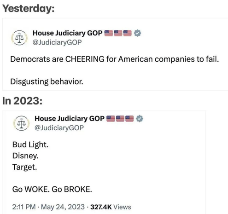Image resolution: width=228 pixels, height=214 pixels.
Task: Click the verified badge in top tweet
Action: coord(137,33)
